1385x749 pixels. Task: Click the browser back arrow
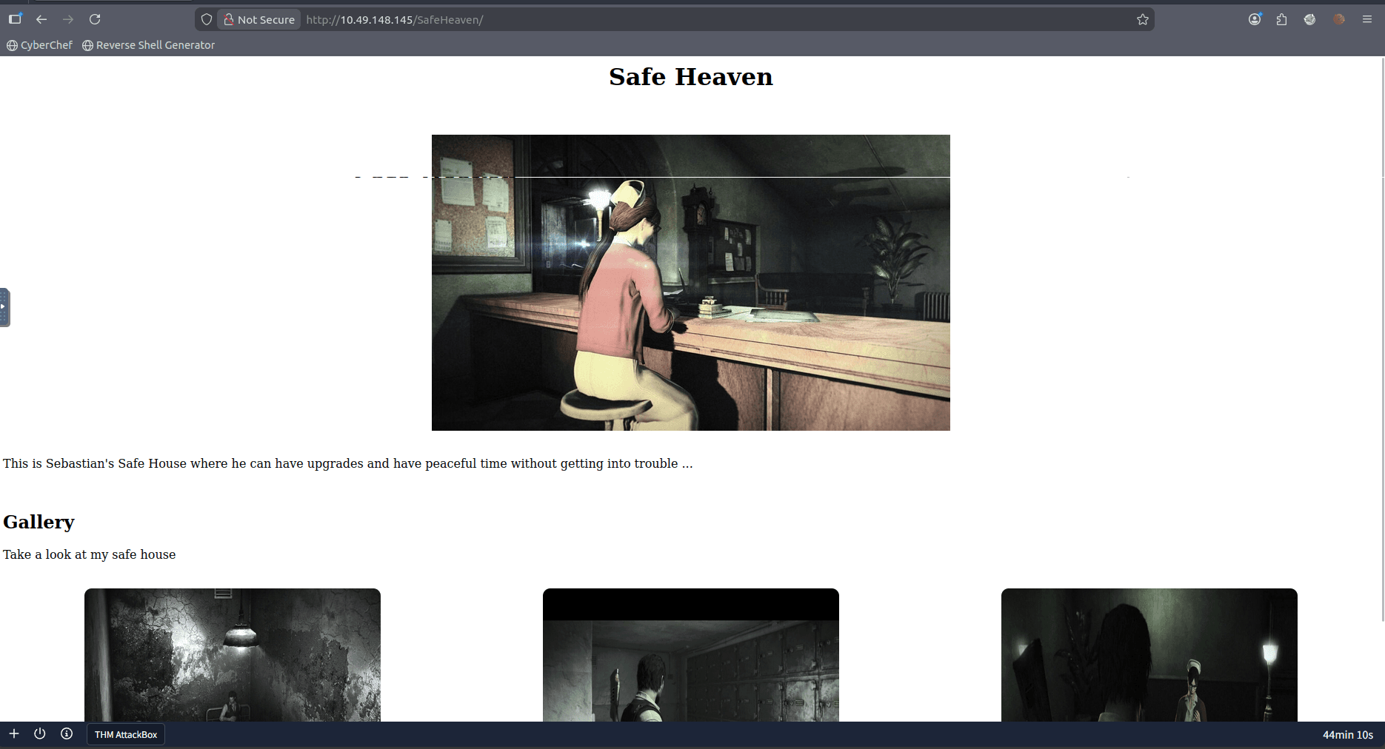tap(41, 19)
